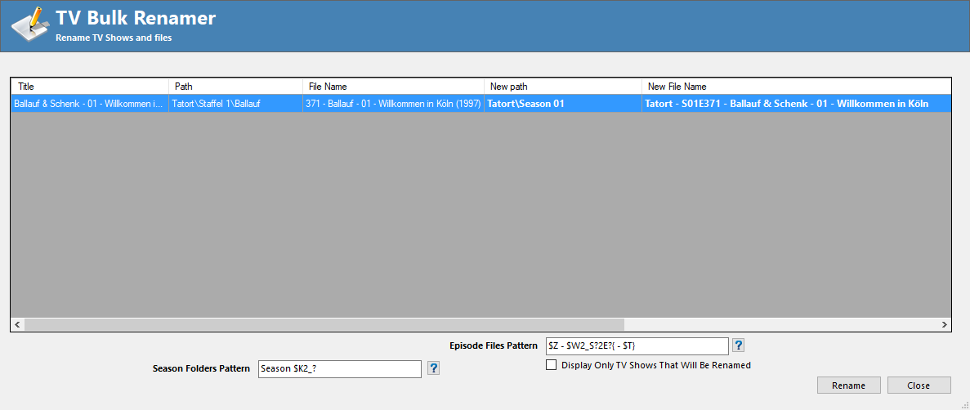Click the Close button

(x=919, y=385)
